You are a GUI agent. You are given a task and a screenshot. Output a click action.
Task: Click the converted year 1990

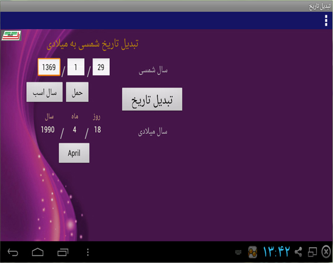click(x=48, y=130)
